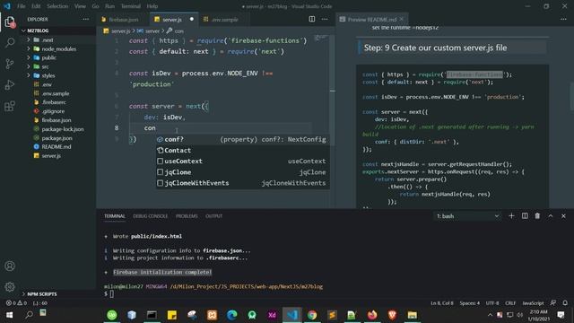
Task: Open README.md in file explorer
Action: (x=56, y=147)
